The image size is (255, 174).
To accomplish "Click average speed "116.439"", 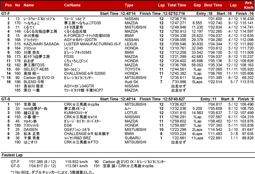I will [247, 19].
